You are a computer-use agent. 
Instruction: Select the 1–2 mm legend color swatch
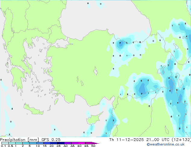click(19, 143)
